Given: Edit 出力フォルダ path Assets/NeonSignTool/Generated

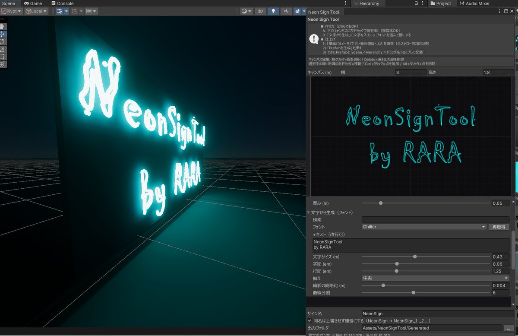Looking at the screenshot, I should pos(432,328).
